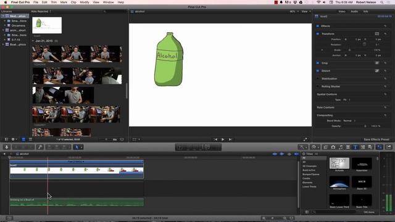
Task: Toggle timeline index button at bottom left
Action: click(9, 218)
